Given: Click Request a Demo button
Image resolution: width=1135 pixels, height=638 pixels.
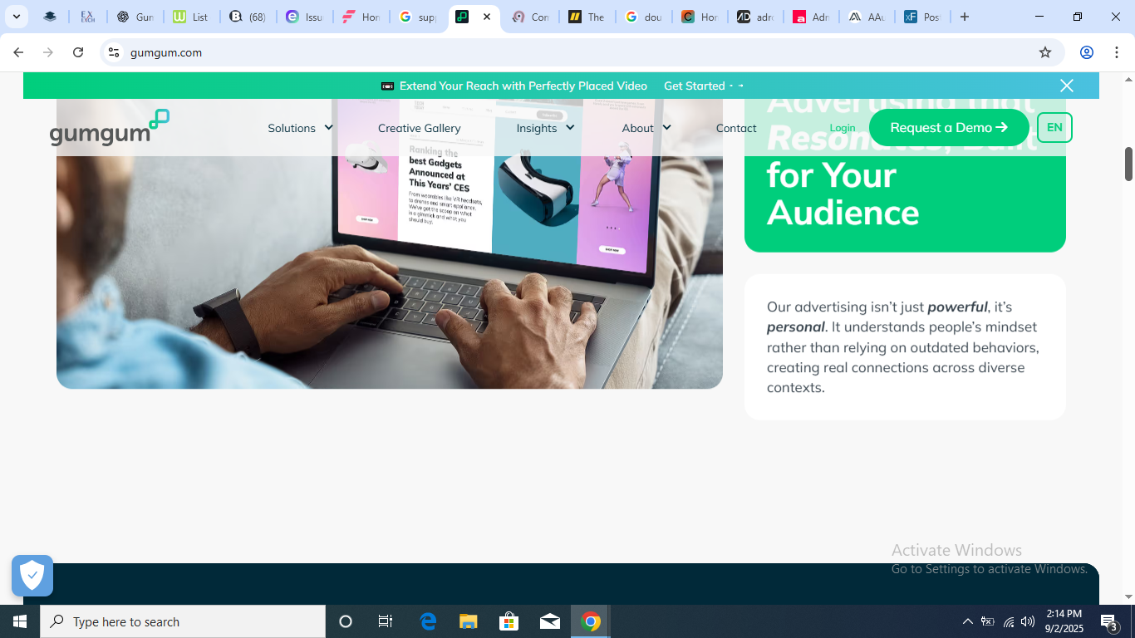Looking at the screenshot, I should (x=949, y=127).
